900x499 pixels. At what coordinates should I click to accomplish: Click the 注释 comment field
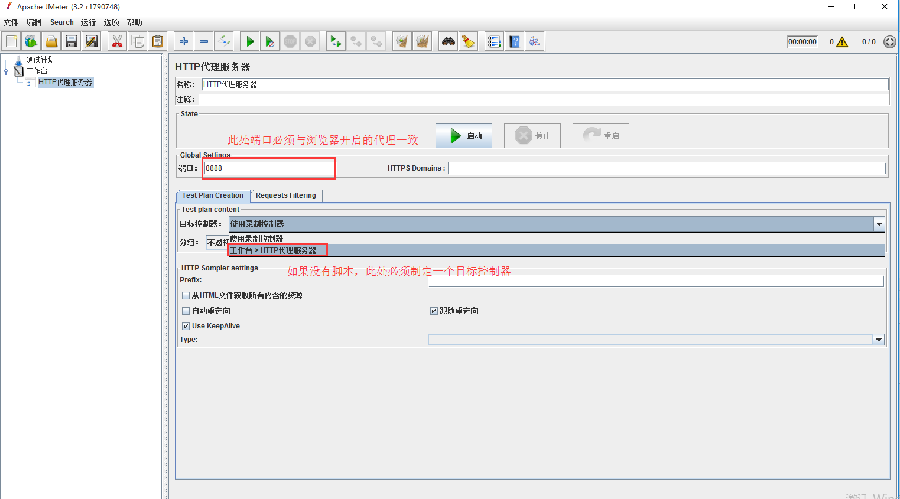click(544, 99)
